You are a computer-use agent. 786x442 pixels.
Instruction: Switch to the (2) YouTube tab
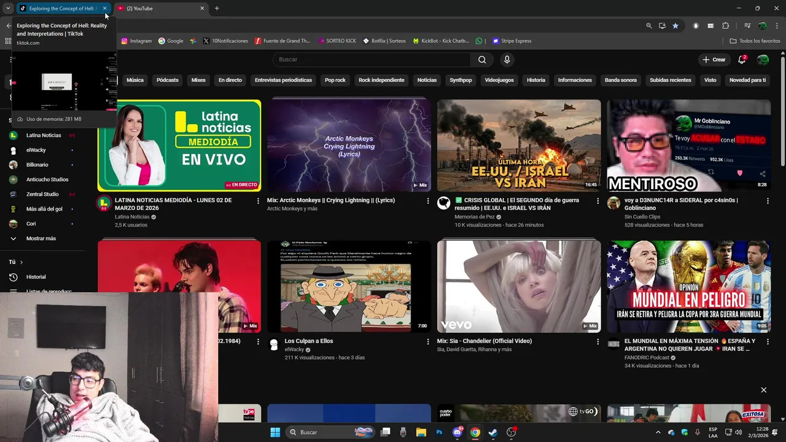(161, 9)
